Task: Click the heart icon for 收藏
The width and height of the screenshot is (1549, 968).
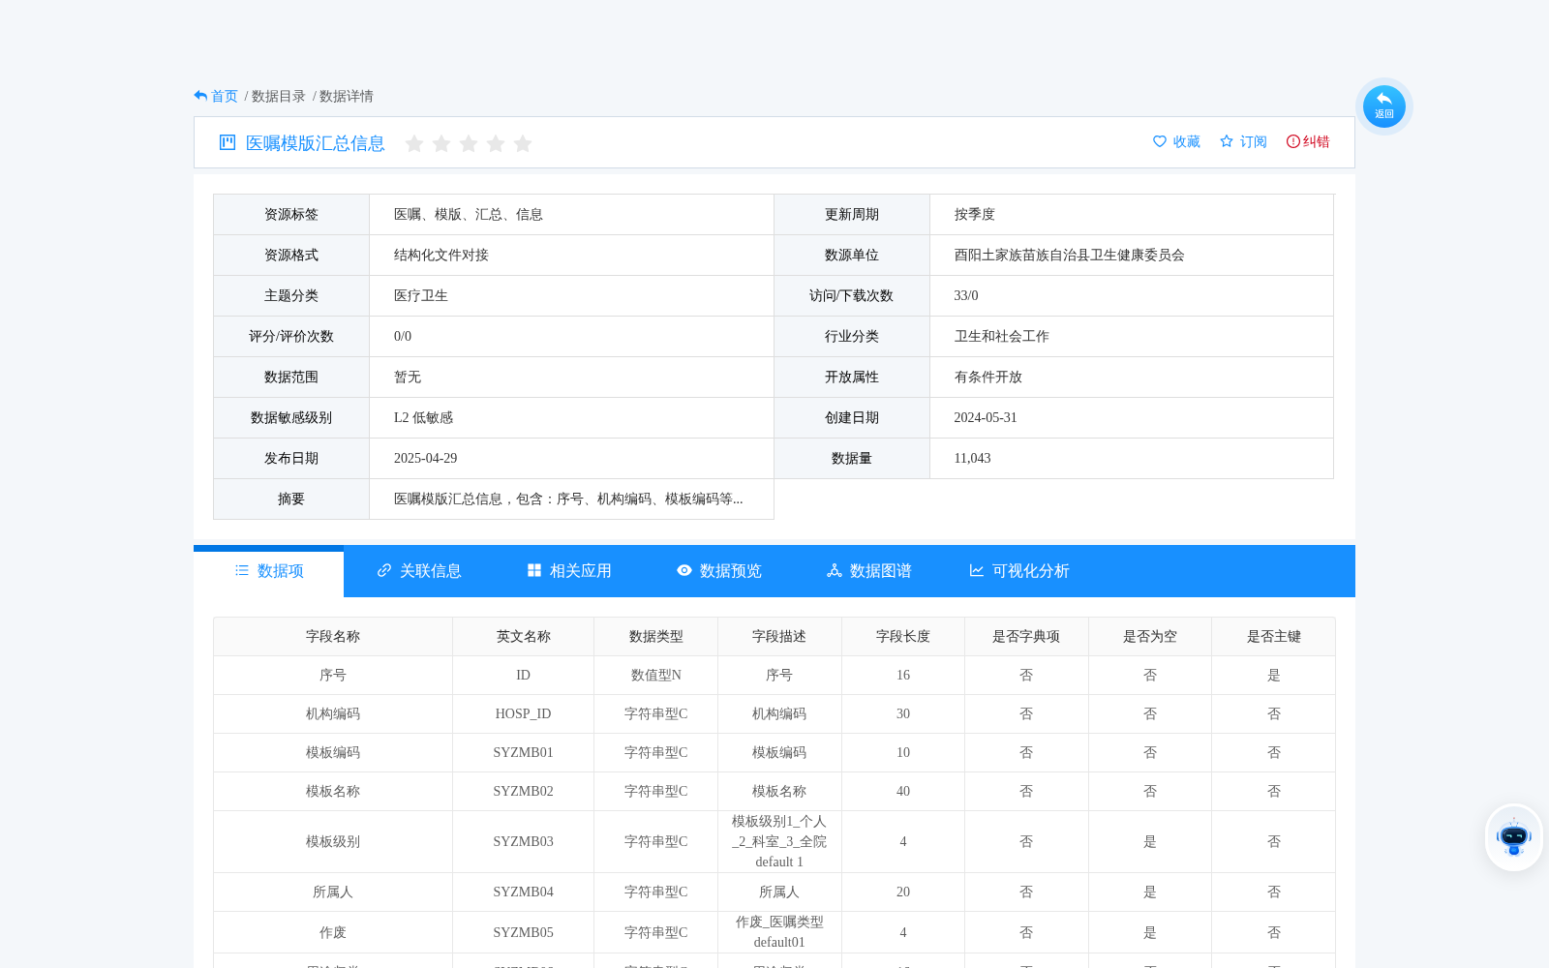Action: click(x=1160, y=141)
